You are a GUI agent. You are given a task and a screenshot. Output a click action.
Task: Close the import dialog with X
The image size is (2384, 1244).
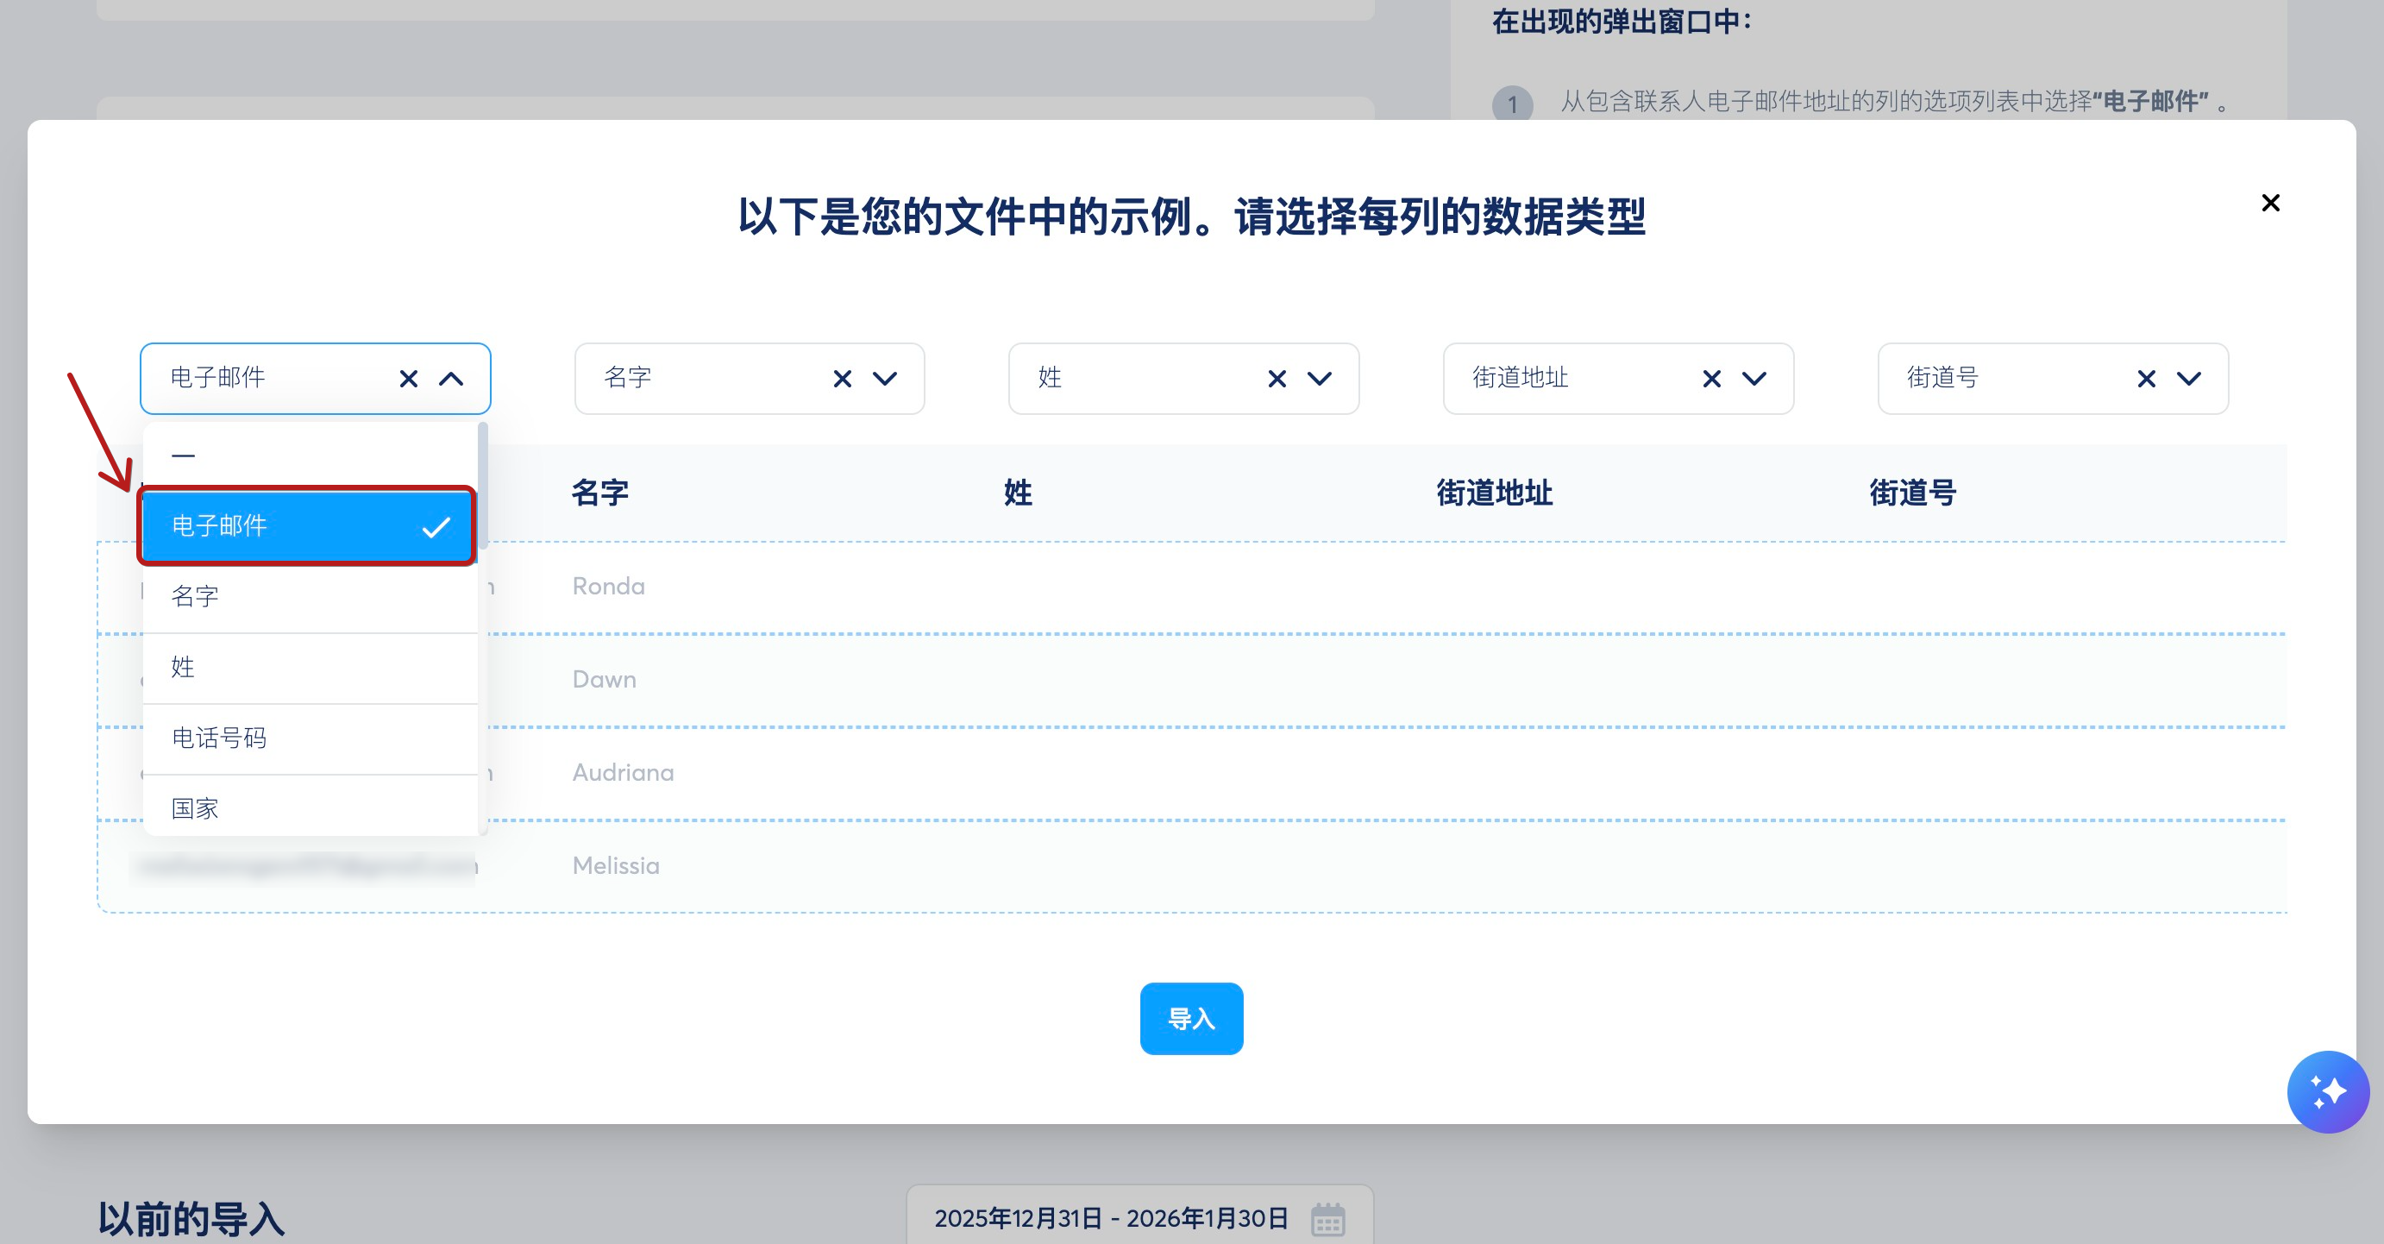(2270, 203)
